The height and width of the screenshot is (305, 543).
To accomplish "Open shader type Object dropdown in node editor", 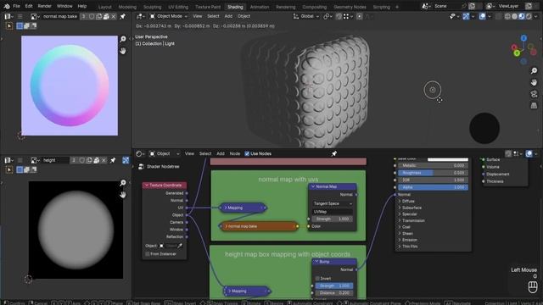I will tap(165, 153).
